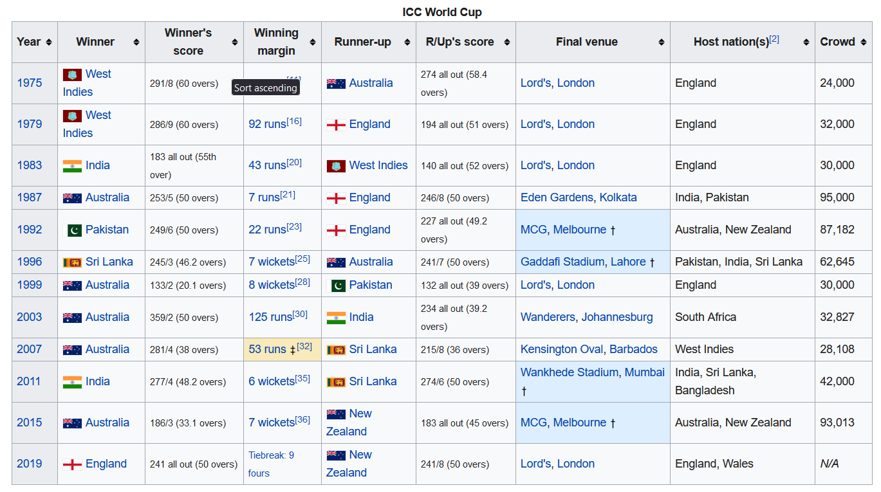Viewport: 881px width, 492px height.
Task: Click England flag in 1979 runner-up cell
Action: (336, 125)
